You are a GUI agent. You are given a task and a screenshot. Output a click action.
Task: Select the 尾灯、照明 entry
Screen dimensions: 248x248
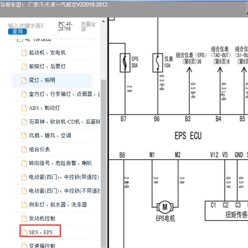[x=52, y=80]
